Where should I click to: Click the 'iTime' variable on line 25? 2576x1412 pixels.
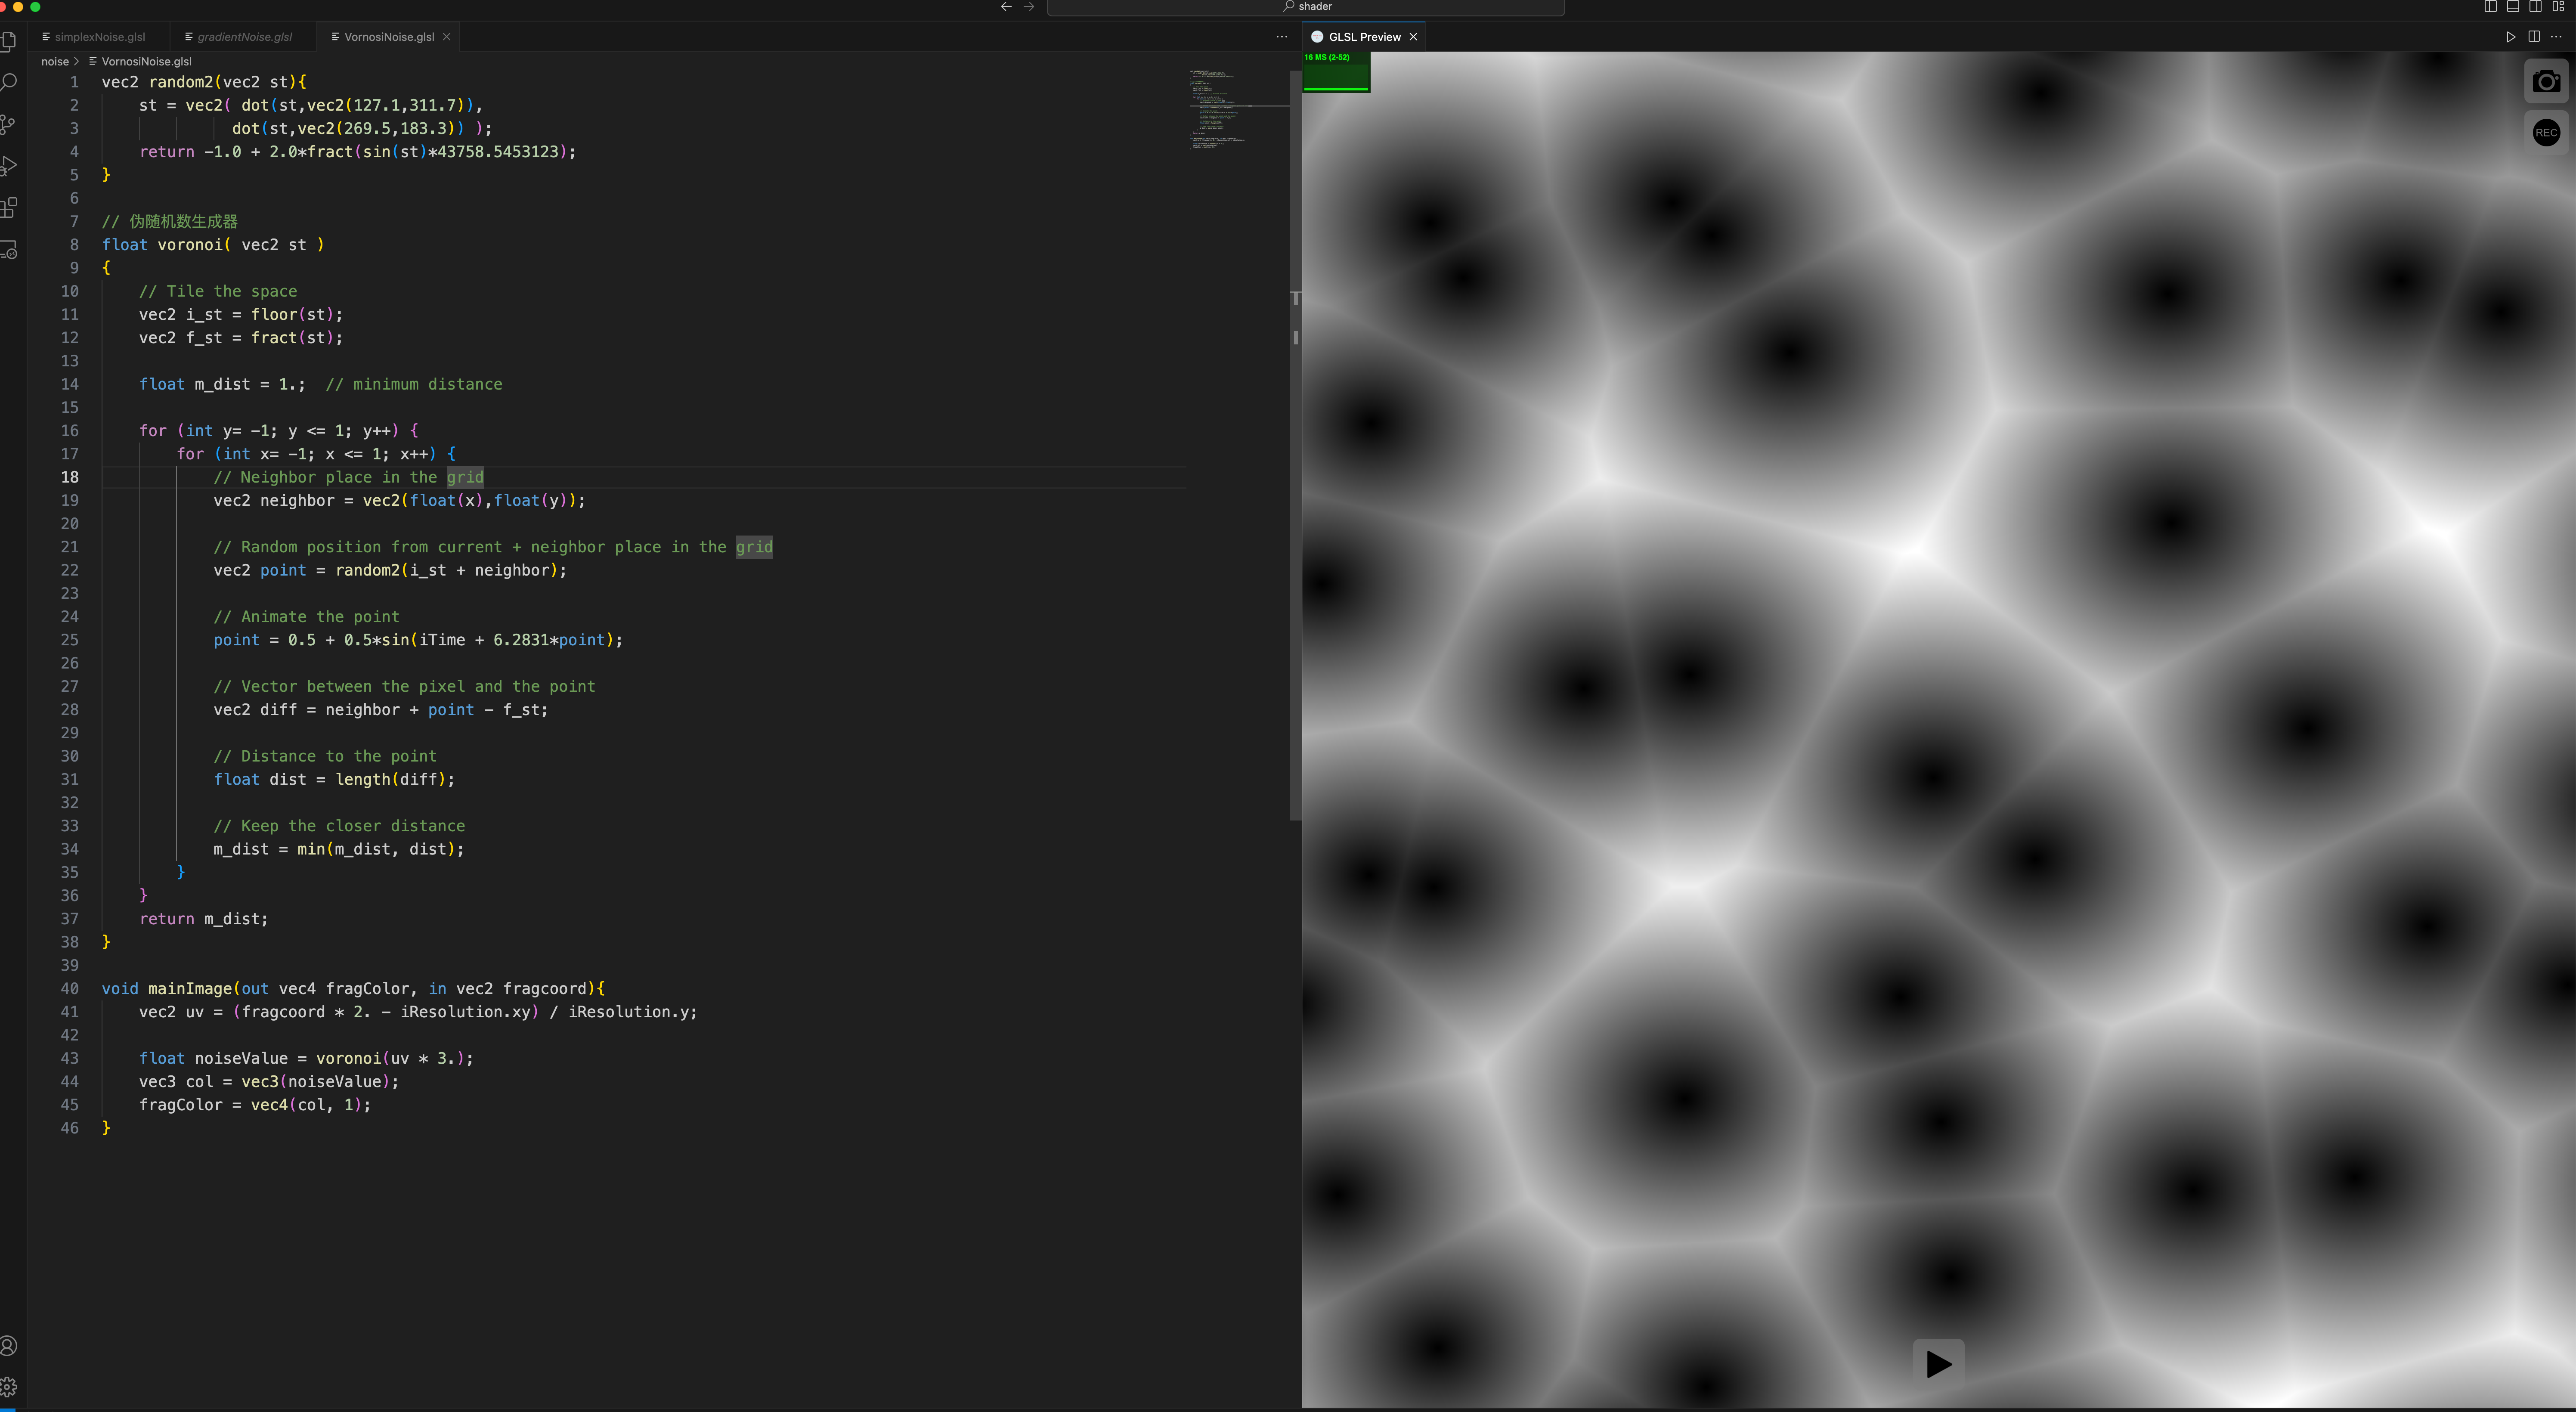point(442,640)
